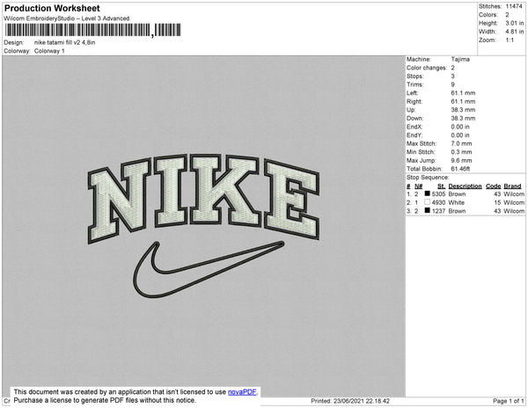Select 'Wilcom EmbroideryStudio – Level 3 Advanced' text
Viewport: 528px width, 408px height.
coord(67,18)
